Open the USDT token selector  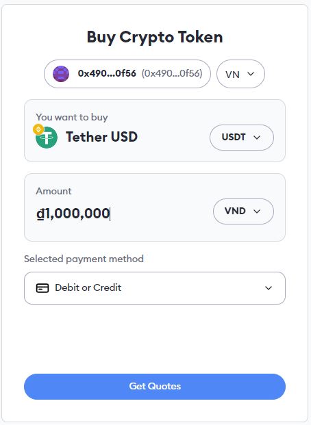(x=242, y=138)
